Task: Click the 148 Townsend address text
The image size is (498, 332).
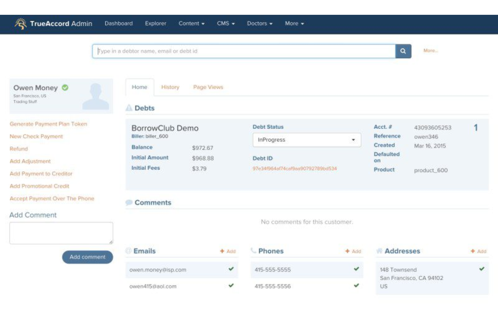Action: click(412, 278)
